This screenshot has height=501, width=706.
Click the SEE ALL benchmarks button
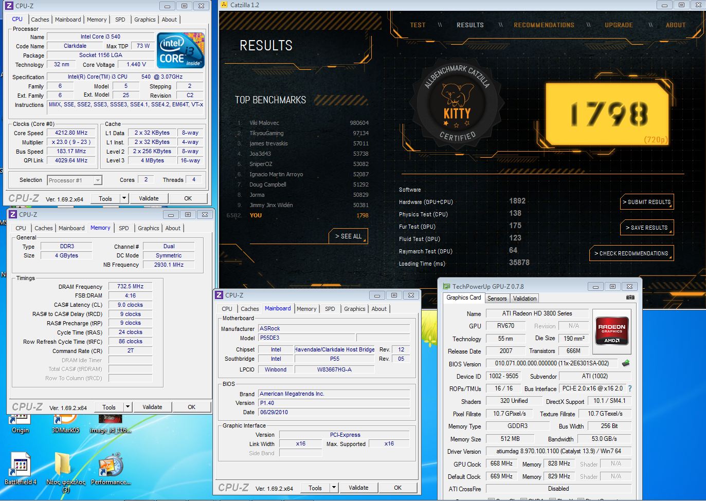pos(348,236)
